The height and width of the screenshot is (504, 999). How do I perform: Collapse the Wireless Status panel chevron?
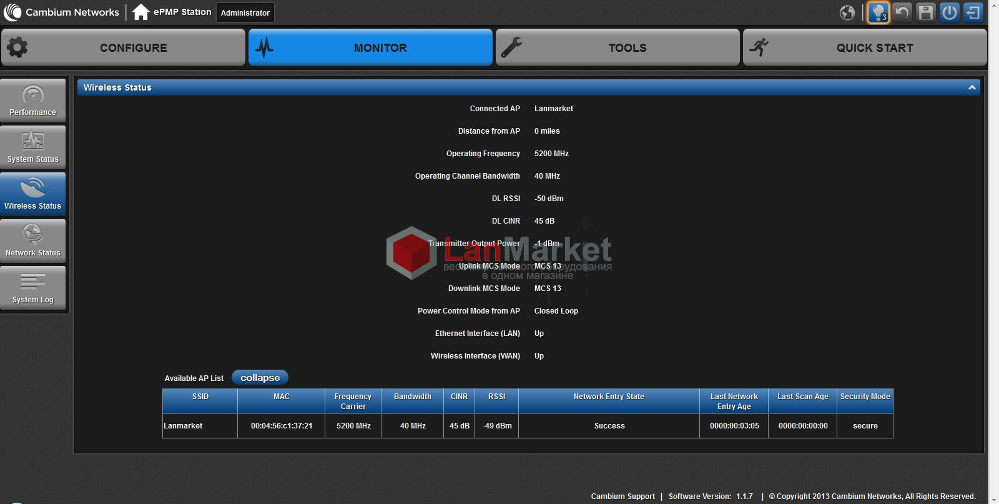[x=972, y=87]
